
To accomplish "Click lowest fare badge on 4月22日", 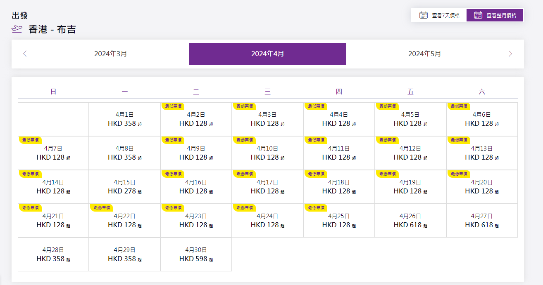I will [102, 207].
